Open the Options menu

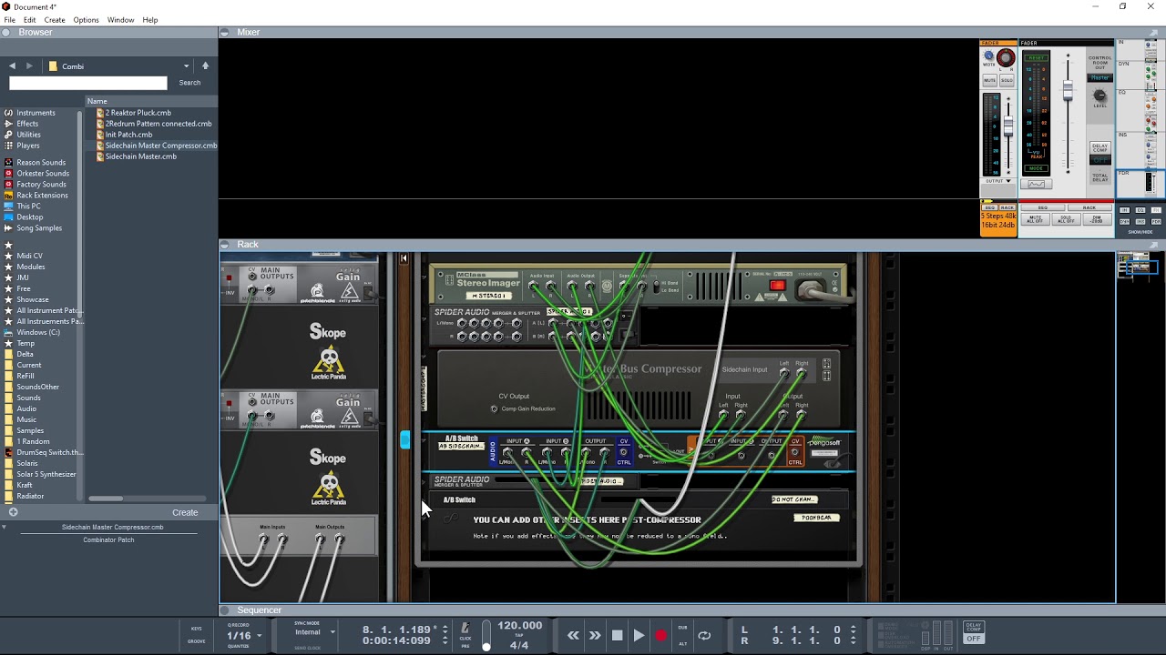click(x=86, y=20)
